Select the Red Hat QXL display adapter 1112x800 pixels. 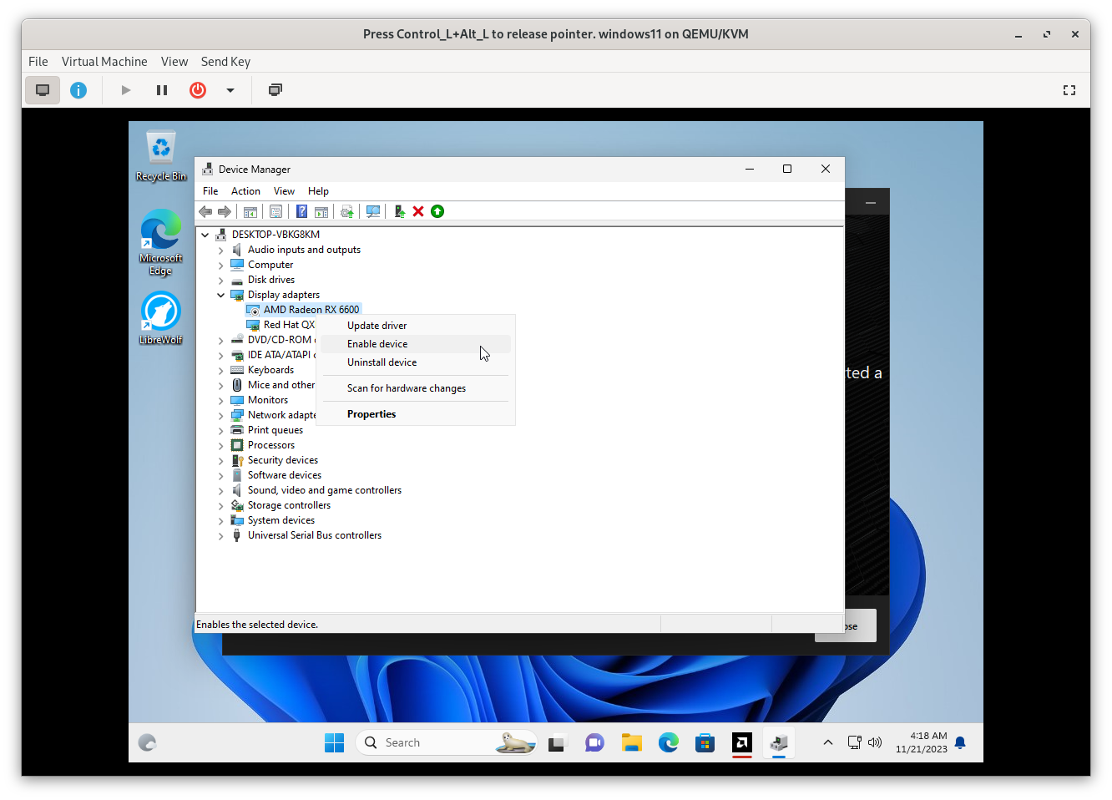pos(289,325)
